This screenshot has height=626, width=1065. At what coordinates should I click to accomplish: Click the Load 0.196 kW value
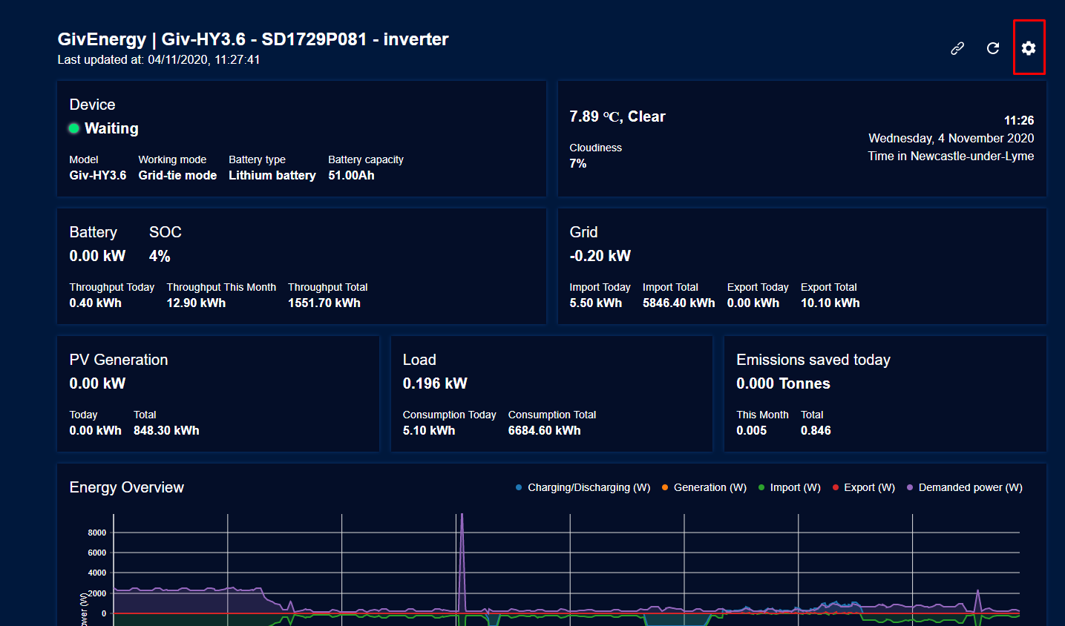435,383
